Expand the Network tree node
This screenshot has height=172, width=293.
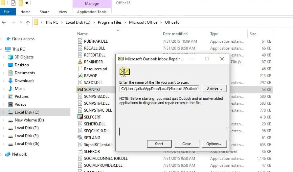click(x=3, y=154)
